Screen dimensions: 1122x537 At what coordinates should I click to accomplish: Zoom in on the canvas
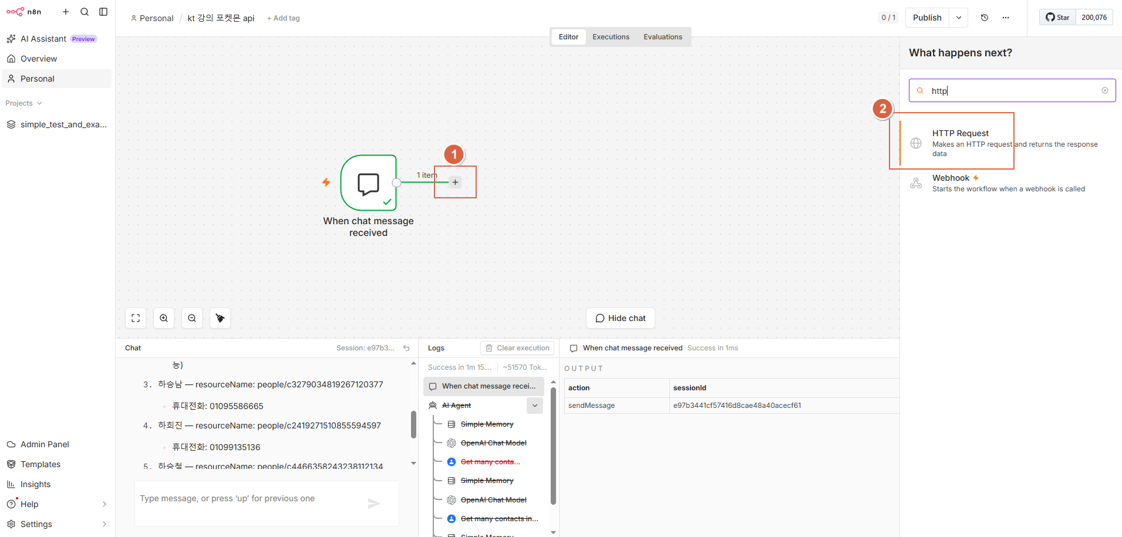coord(164,318)
